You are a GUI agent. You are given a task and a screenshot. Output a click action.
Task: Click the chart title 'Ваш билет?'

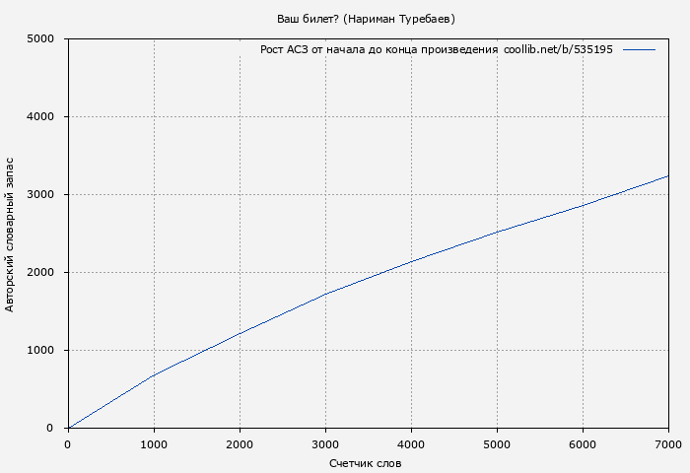(366, 19)
